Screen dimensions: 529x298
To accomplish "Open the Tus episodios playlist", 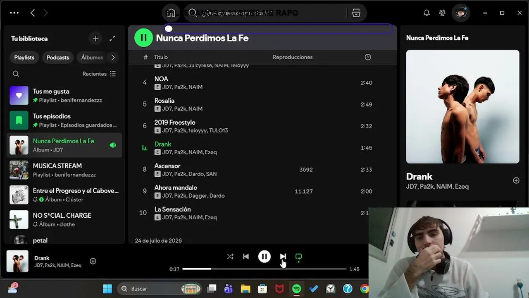I will [64, 120].
